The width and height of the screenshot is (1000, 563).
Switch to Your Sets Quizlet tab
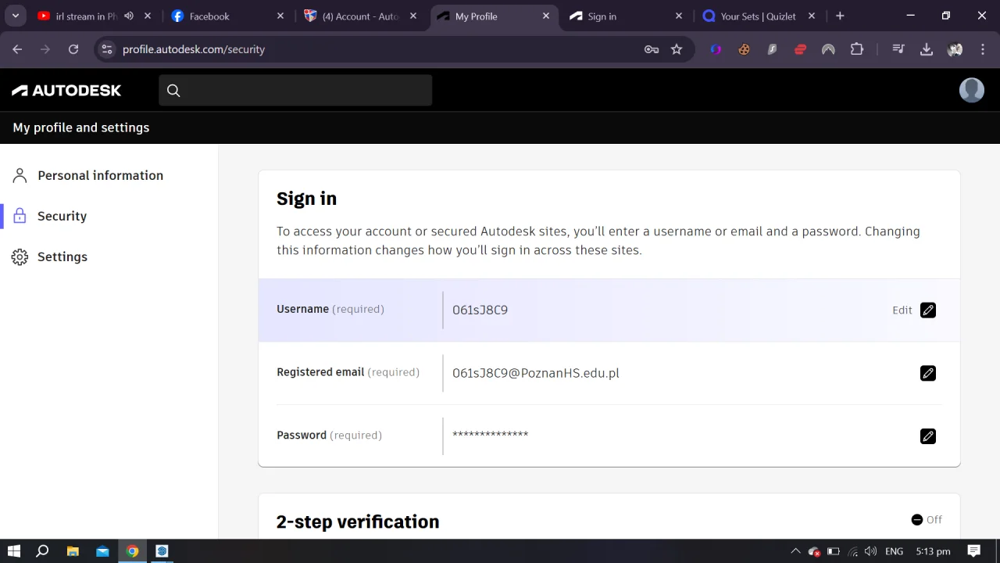[x=758, y=16]
